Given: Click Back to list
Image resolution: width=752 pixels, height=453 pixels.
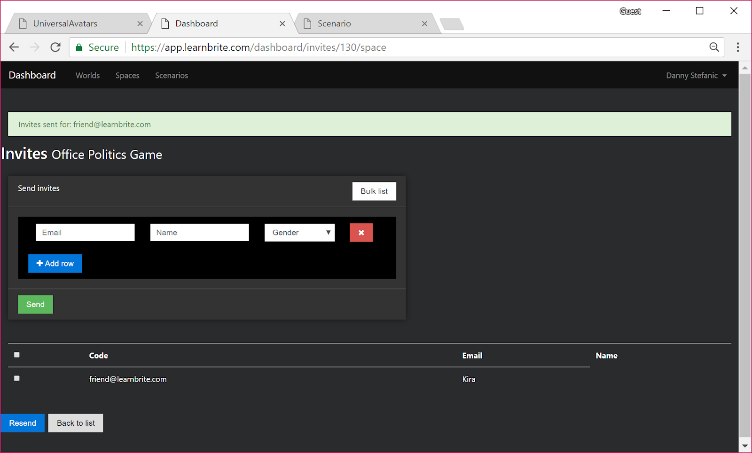Looking at the screenshot, I should coord(76,423).
